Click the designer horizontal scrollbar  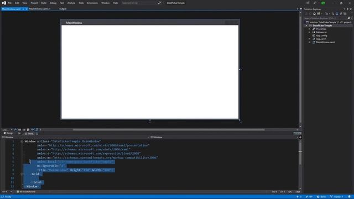(x=169, y=130)
